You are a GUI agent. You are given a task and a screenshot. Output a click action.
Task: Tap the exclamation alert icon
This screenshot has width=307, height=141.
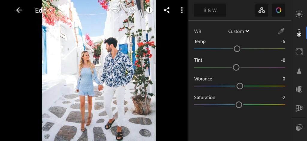point(149,10)
